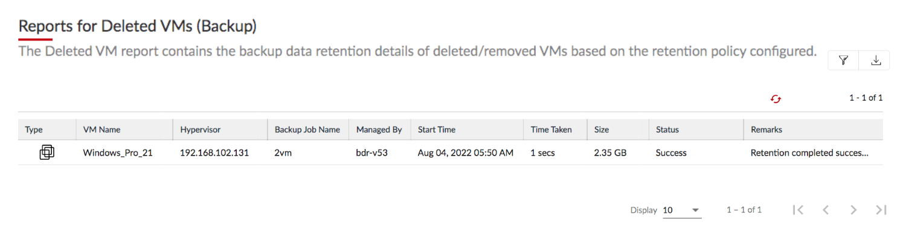
Task: Click the Managed By column header
Action: (379, 130)
